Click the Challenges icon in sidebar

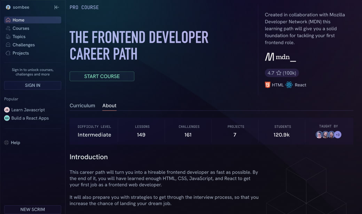(8, 45)
